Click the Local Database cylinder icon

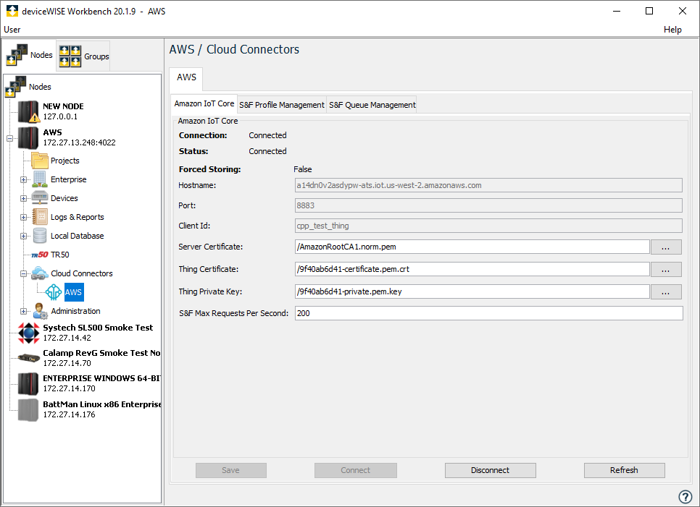click(40, 236)
